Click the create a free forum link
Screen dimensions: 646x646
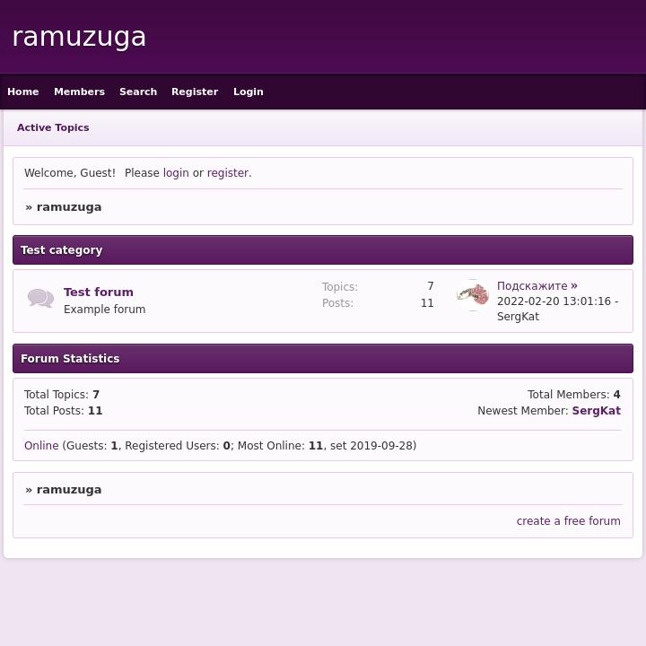[568, 521]
